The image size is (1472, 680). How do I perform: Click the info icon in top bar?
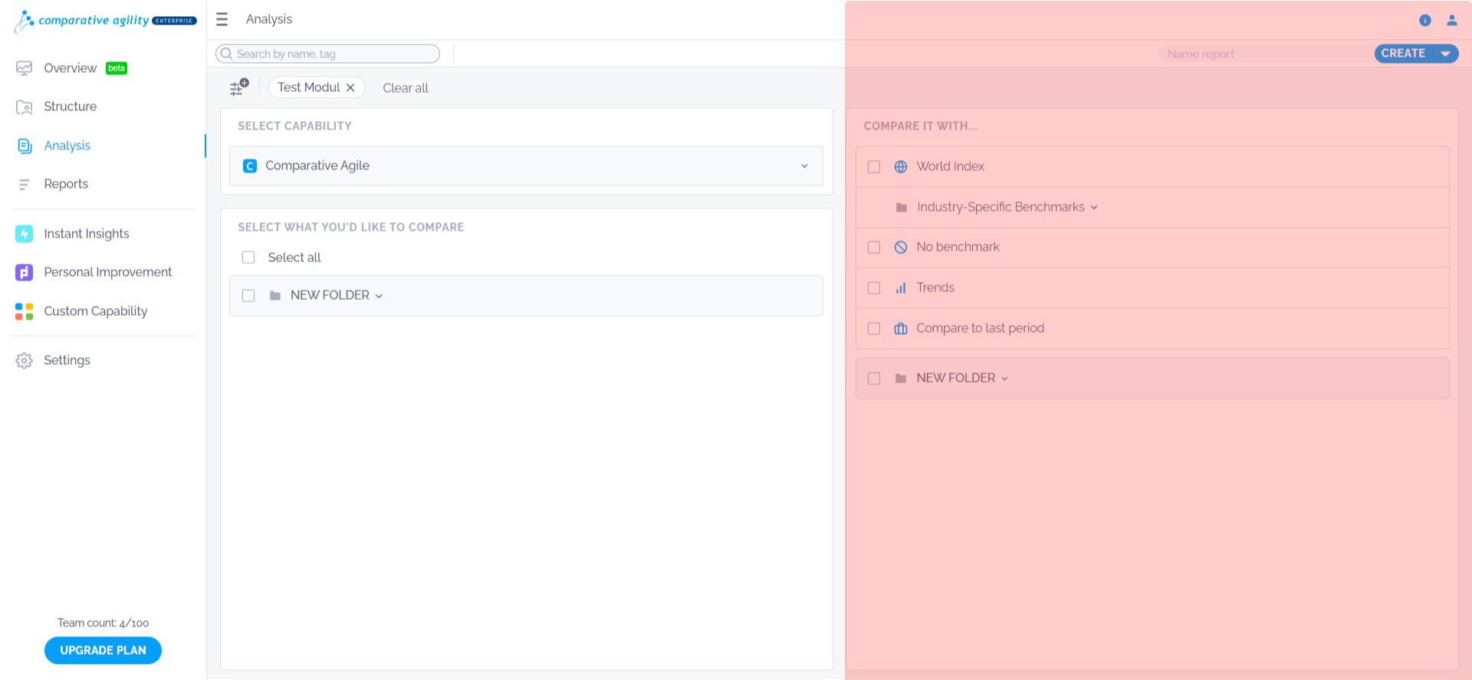point(1425,21)
